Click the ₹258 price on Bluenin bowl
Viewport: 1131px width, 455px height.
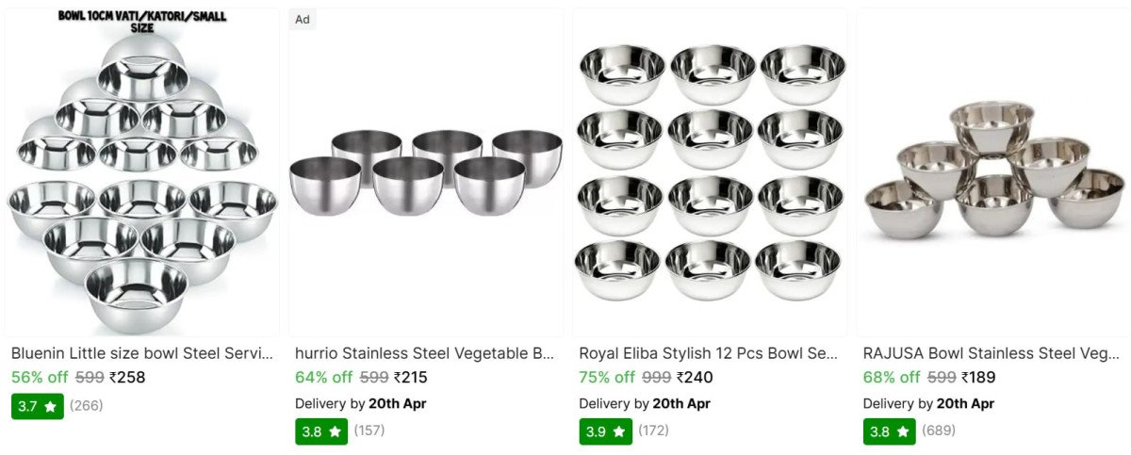pyautogui.click(x=127, y=378)
